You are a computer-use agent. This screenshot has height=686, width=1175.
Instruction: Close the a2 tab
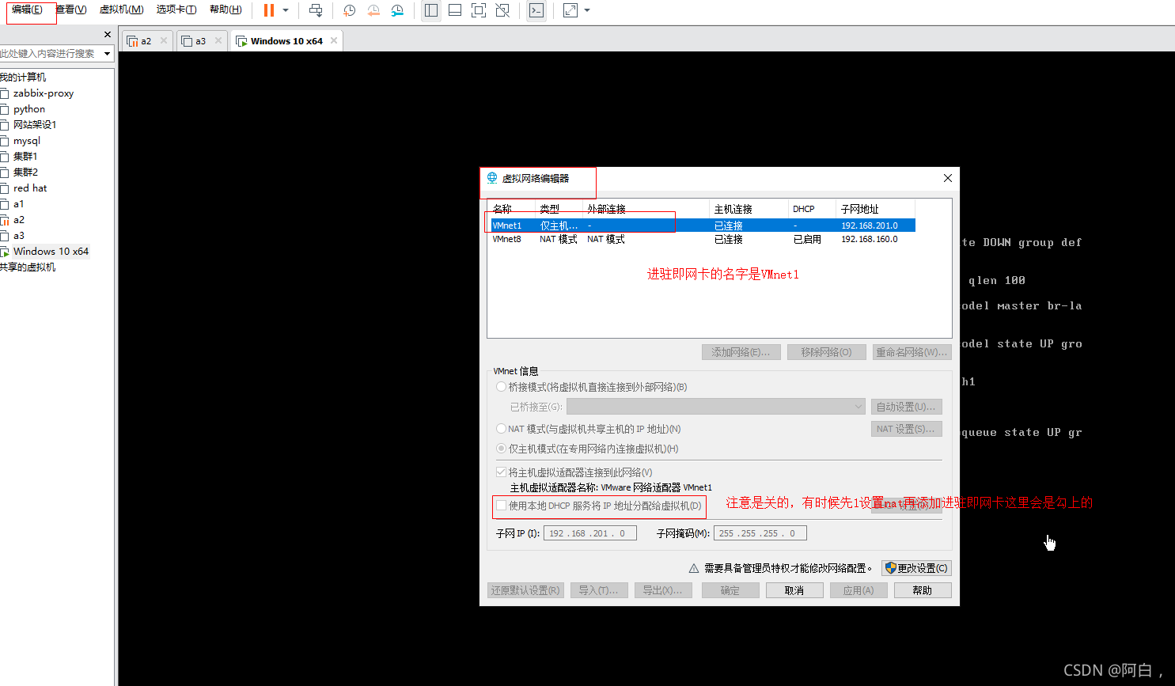164,40
